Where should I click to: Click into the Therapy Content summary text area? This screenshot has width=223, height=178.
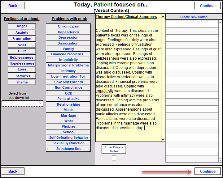[x=128, y=77]
